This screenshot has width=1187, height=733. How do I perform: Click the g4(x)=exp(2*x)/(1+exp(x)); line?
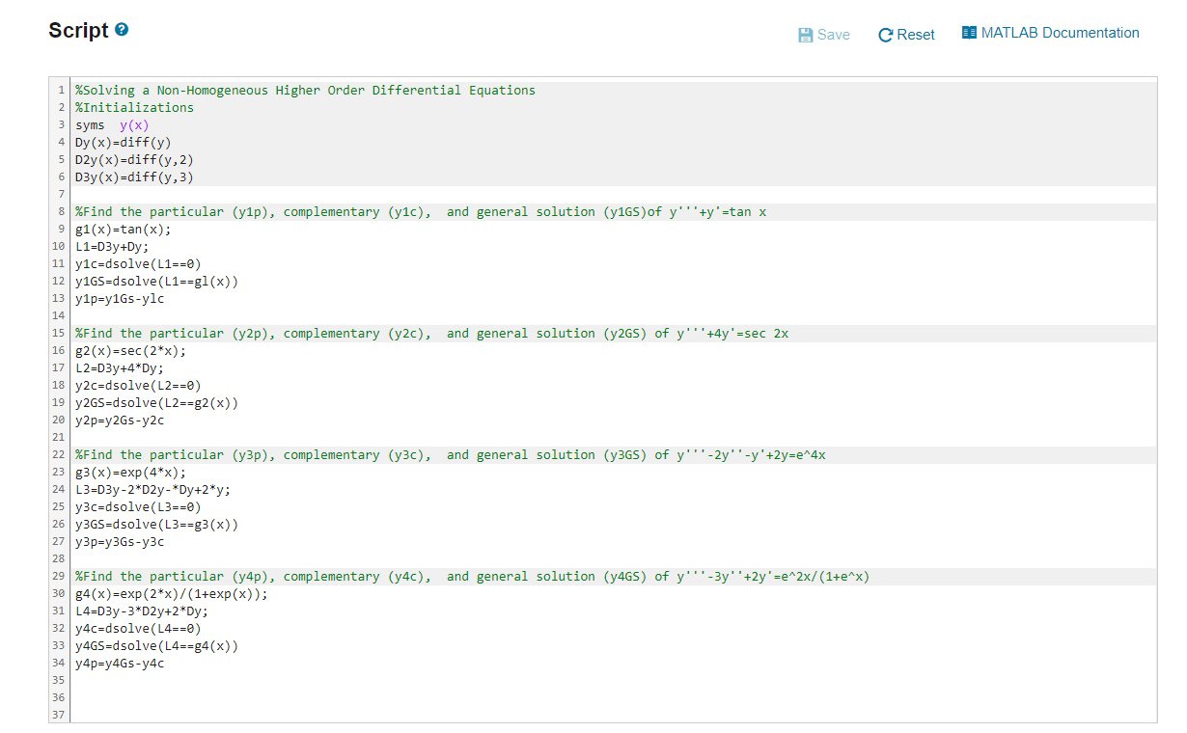(171, 594)
